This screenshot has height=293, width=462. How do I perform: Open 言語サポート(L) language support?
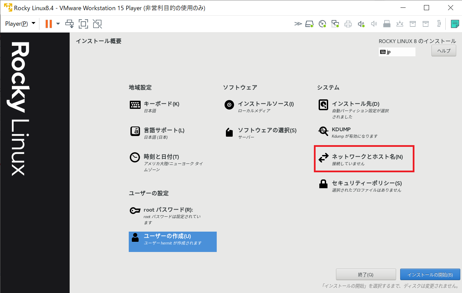tap(157, 133)
